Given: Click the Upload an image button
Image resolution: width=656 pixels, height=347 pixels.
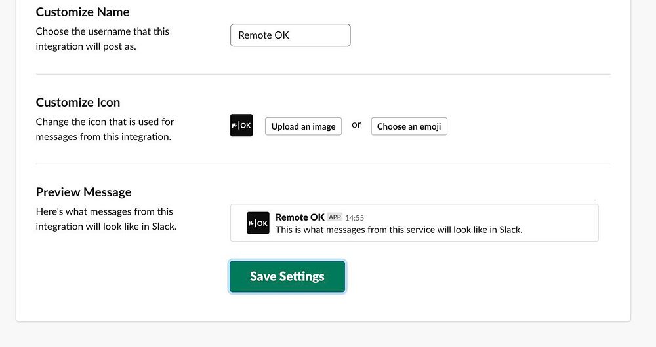Looking at the screenshot, I should (303, 126).
